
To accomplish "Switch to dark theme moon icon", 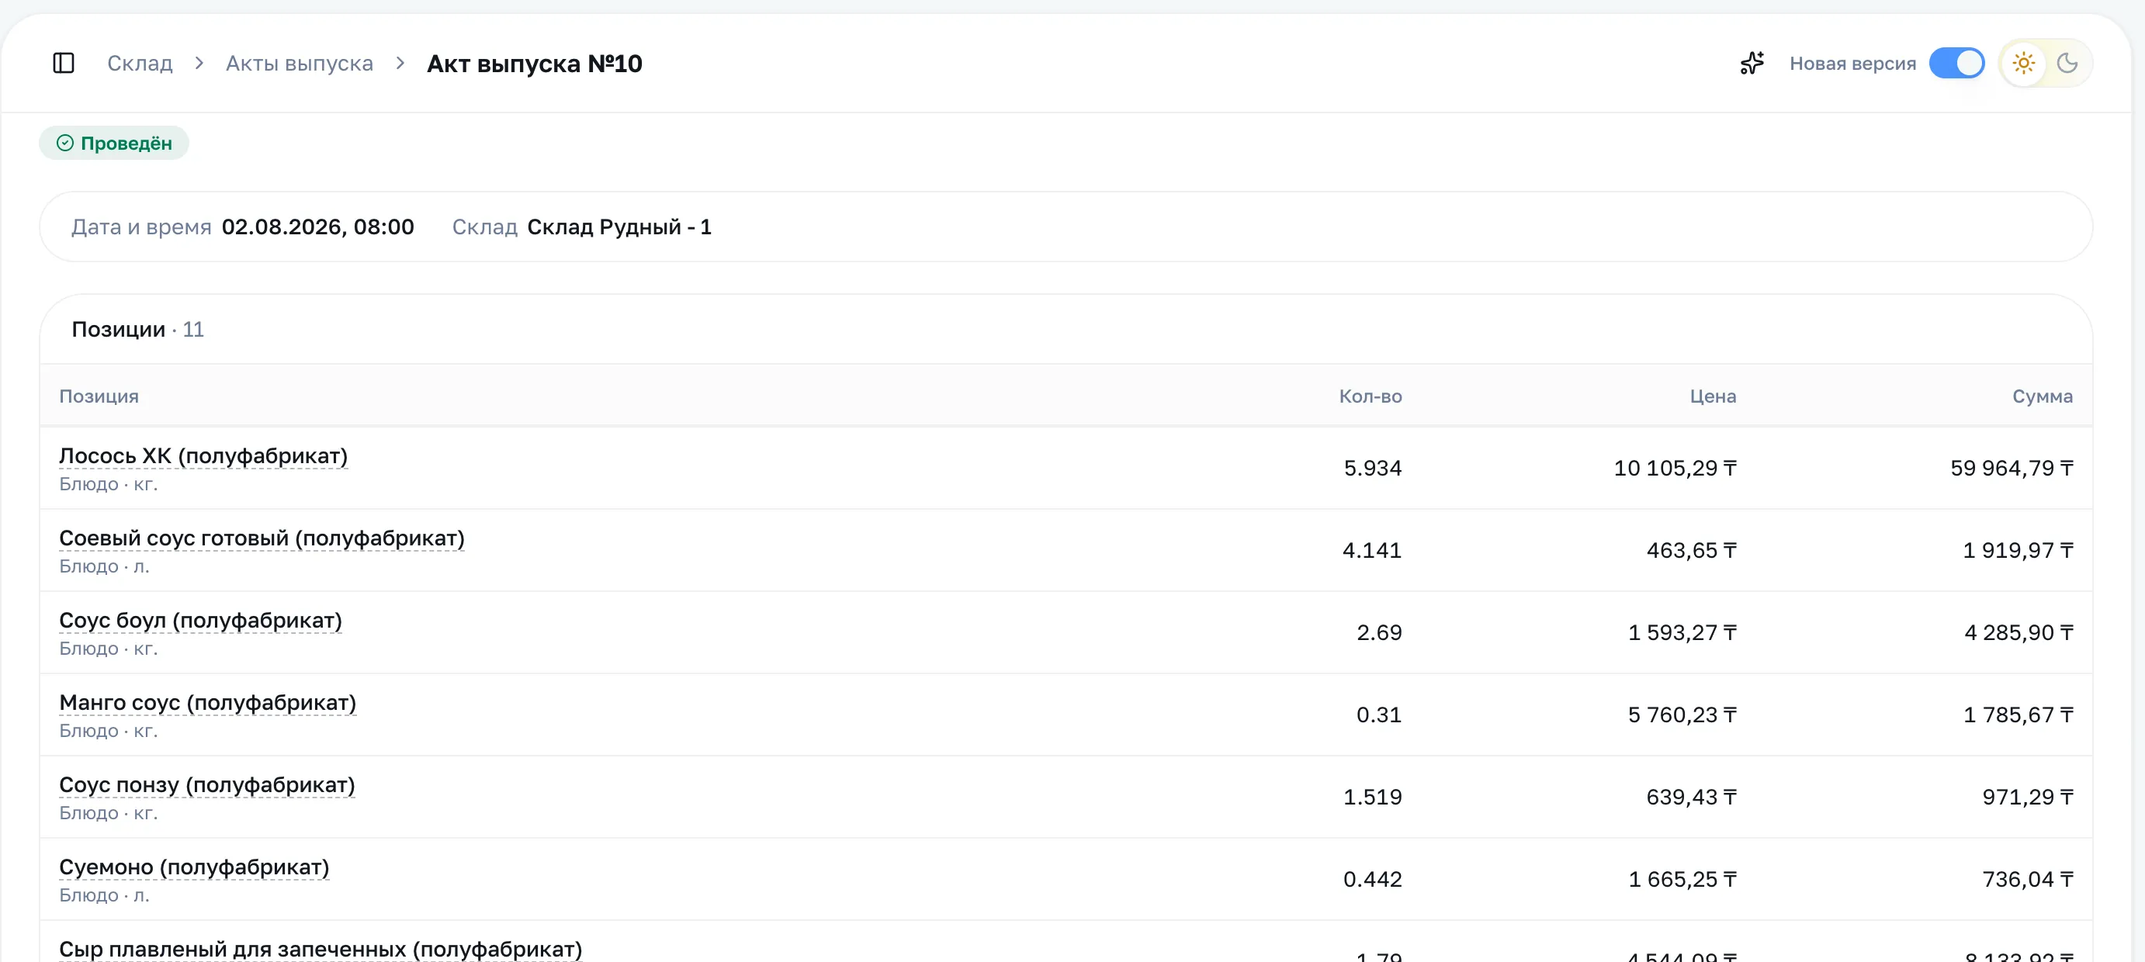I will pos(2067,64).
